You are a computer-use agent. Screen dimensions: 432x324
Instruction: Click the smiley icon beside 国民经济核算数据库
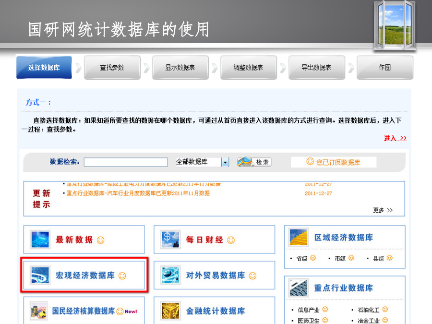coord(120,312)
